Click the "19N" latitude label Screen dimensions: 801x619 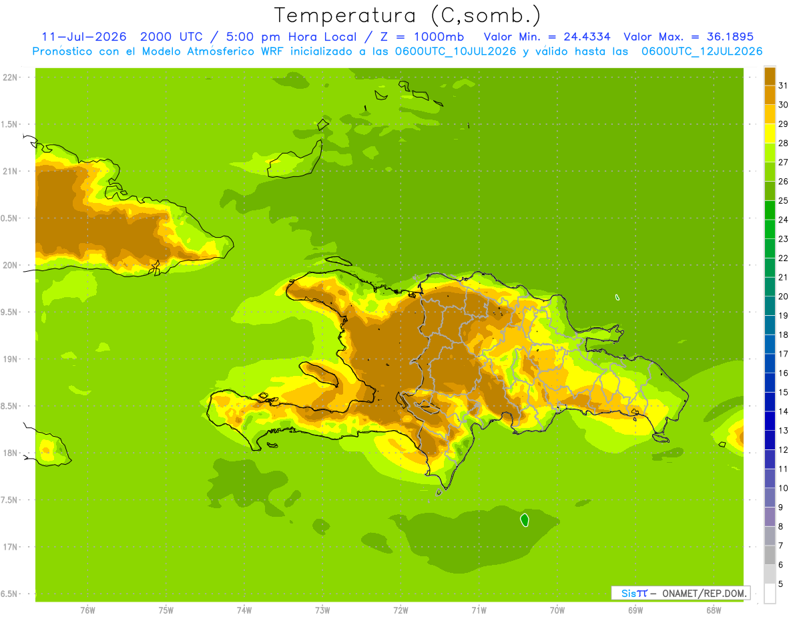tap(10, 359)
